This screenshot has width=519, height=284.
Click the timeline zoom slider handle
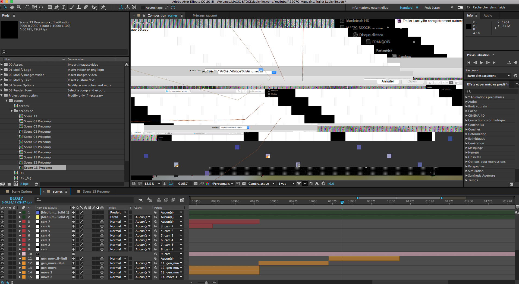206,282
